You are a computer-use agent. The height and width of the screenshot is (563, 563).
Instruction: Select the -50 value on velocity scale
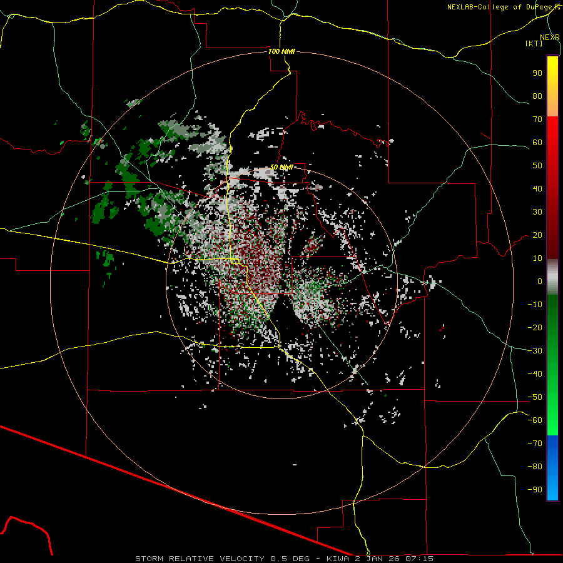click(535, 397)
